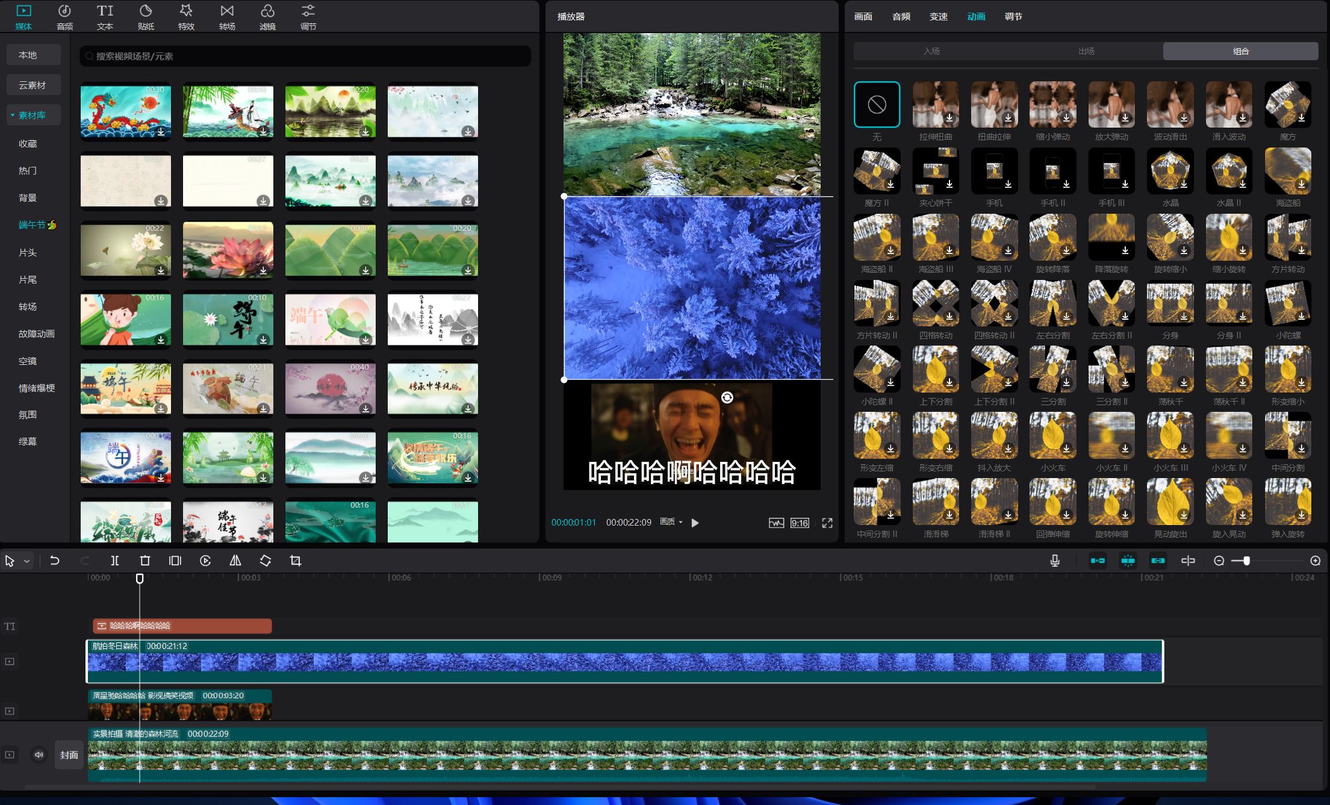
Task: Click the 本地 local button
Action: tap(34, 55)
